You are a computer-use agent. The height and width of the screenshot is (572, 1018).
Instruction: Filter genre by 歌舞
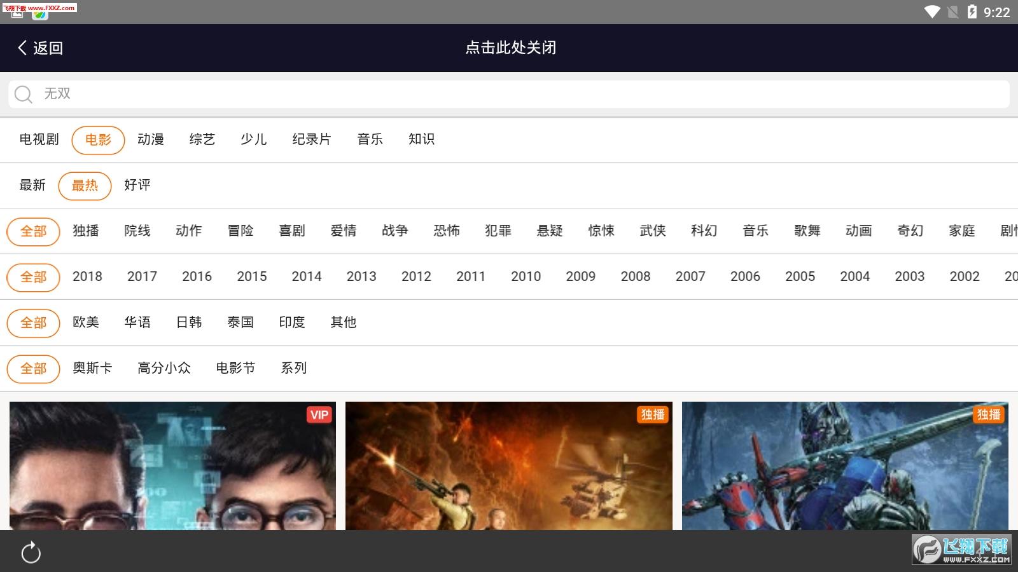click(807, 231)
